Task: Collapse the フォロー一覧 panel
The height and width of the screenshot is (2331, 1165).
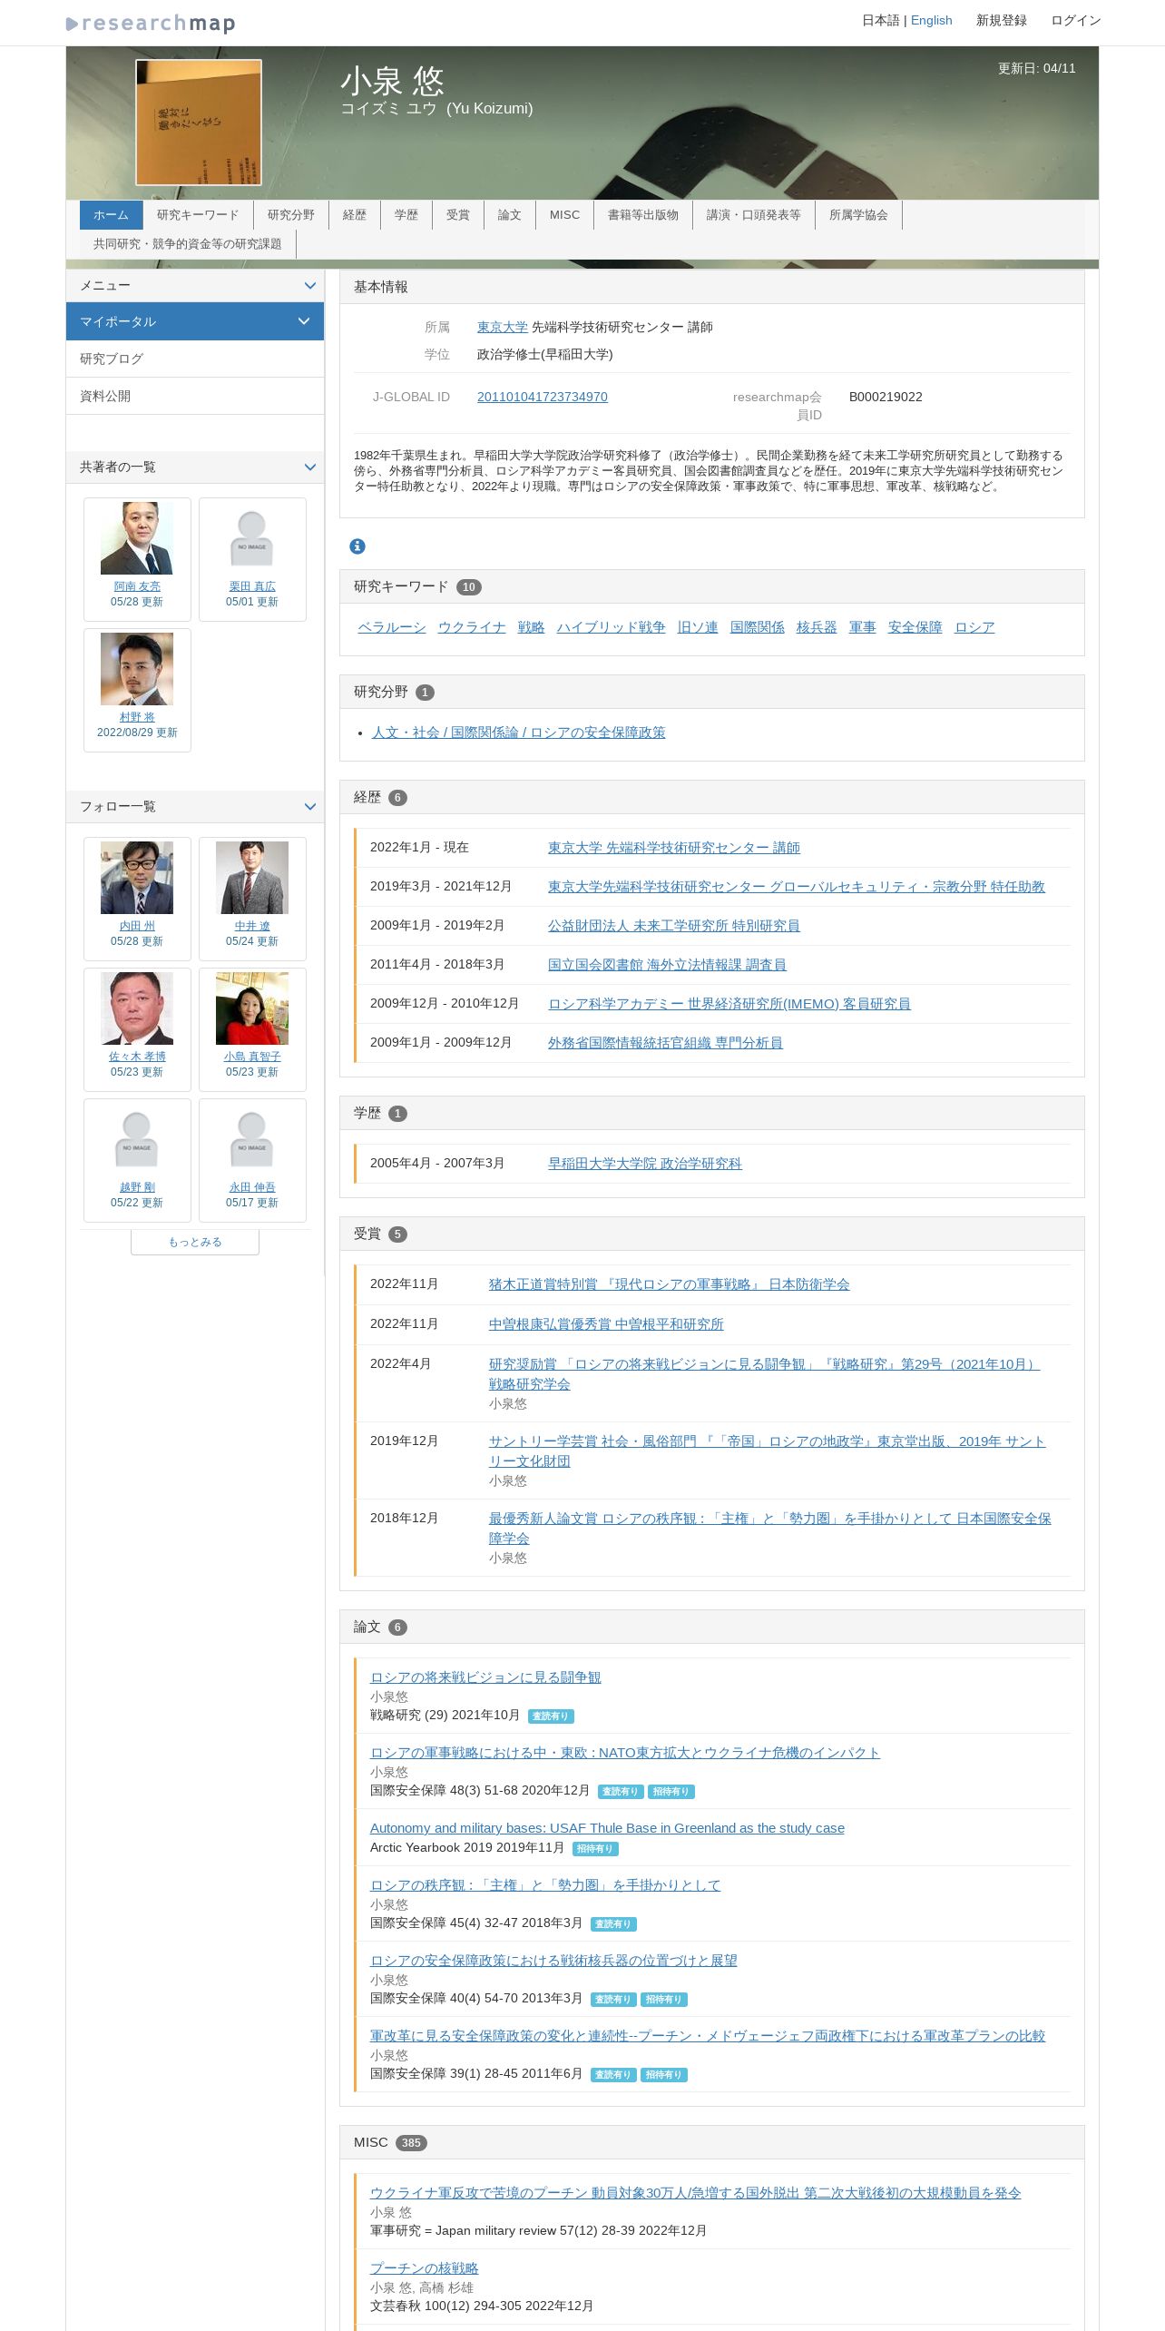Action: 309,807
